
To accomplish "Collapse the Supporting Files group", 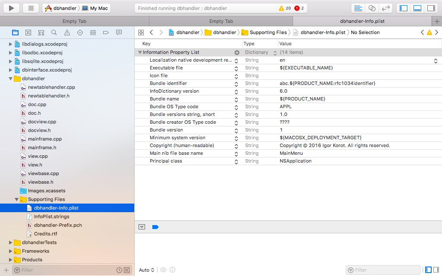I will (17, 199).
